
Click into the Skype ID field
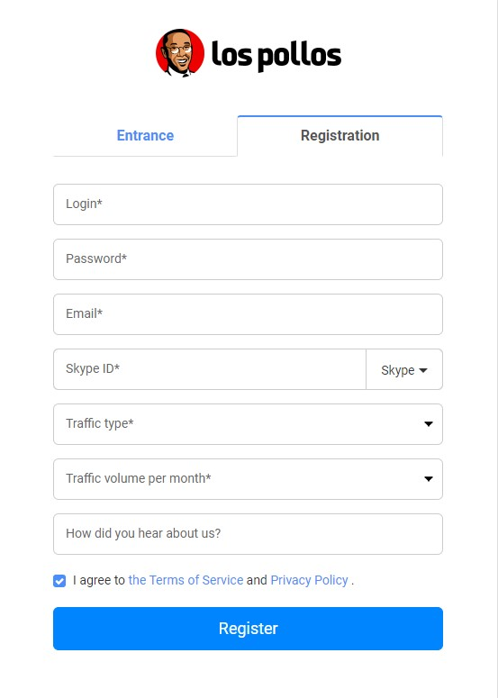(x=210, y=369)
